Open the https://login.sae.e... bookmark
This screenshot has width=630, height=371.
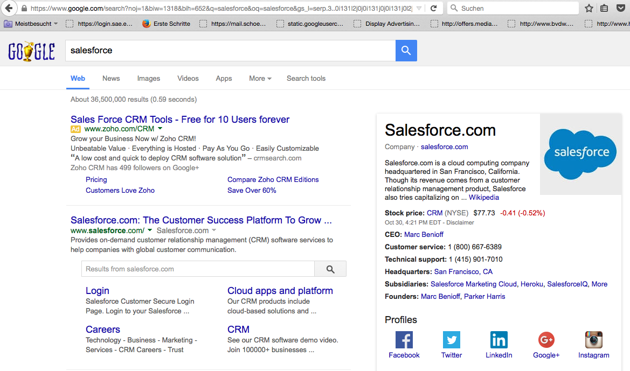click(x=99, y=24)
